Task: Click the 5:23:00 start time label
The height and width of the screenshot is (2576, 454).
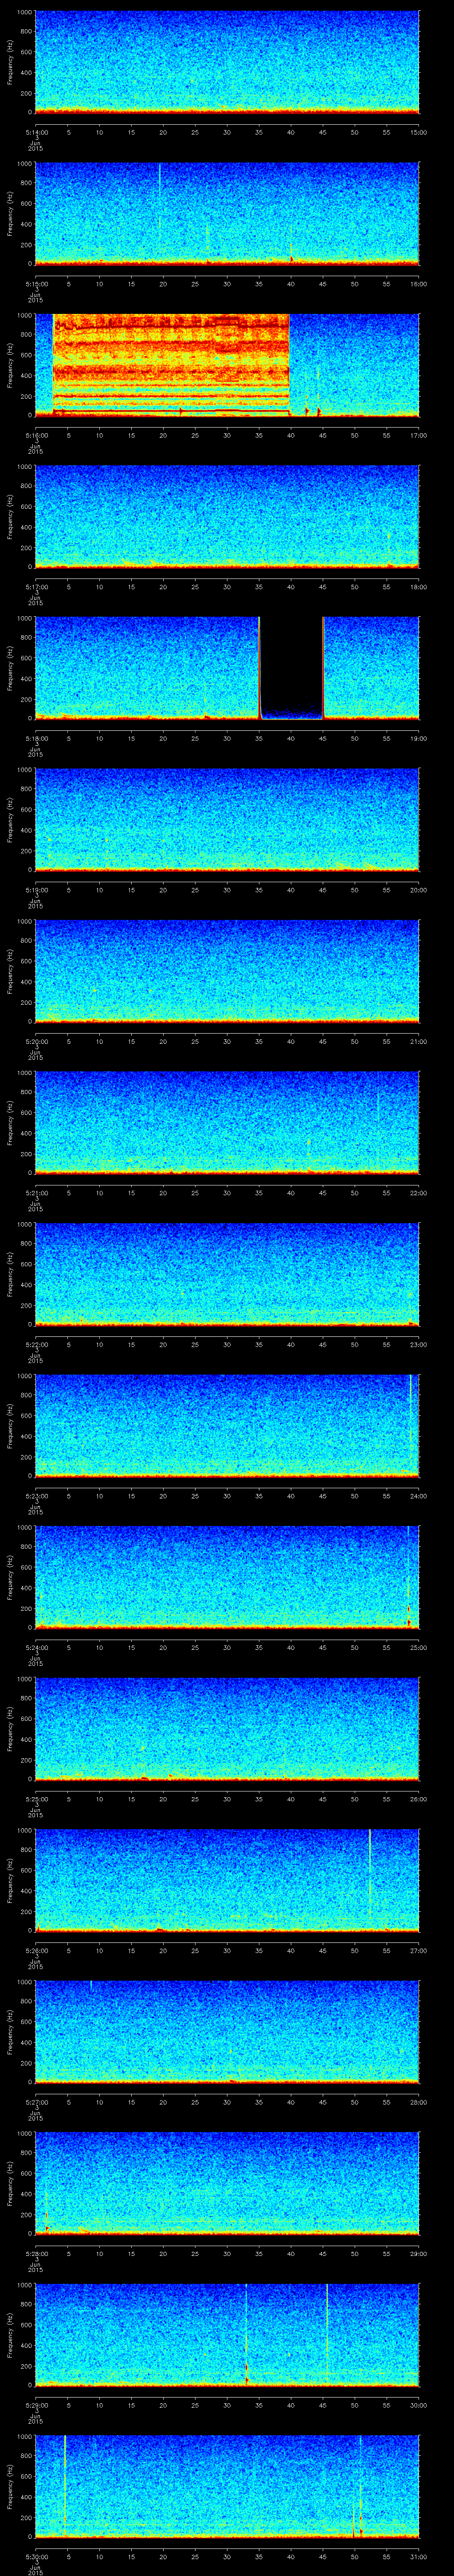Action: (x=37, y=1495)
